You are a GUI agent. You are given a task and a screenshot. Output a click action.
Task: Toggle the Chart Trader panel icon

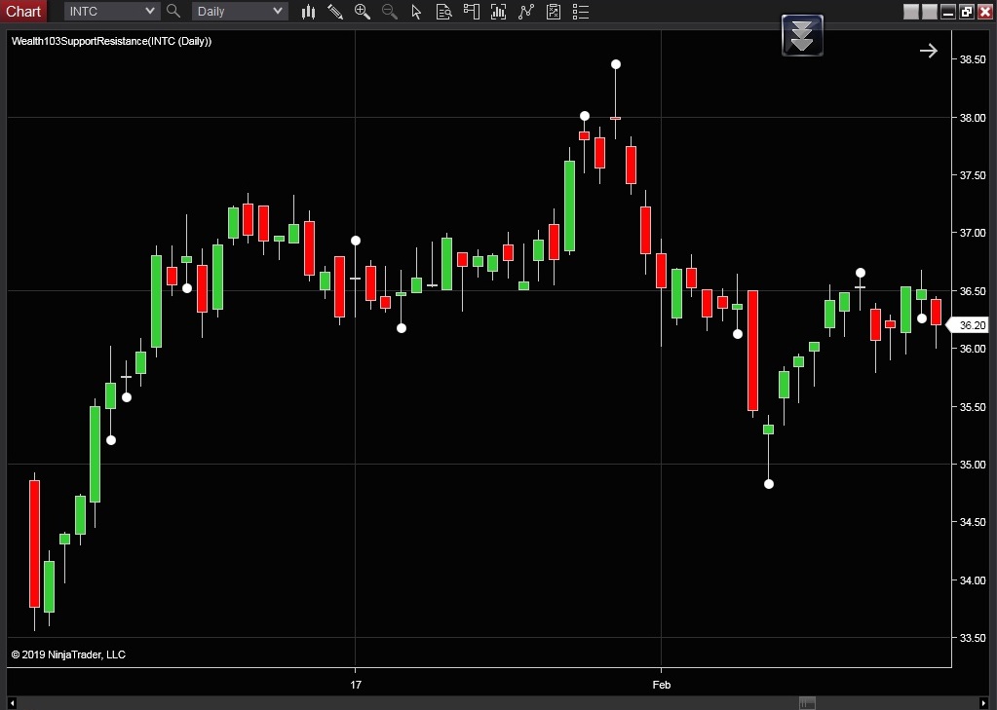coord(472,12)
